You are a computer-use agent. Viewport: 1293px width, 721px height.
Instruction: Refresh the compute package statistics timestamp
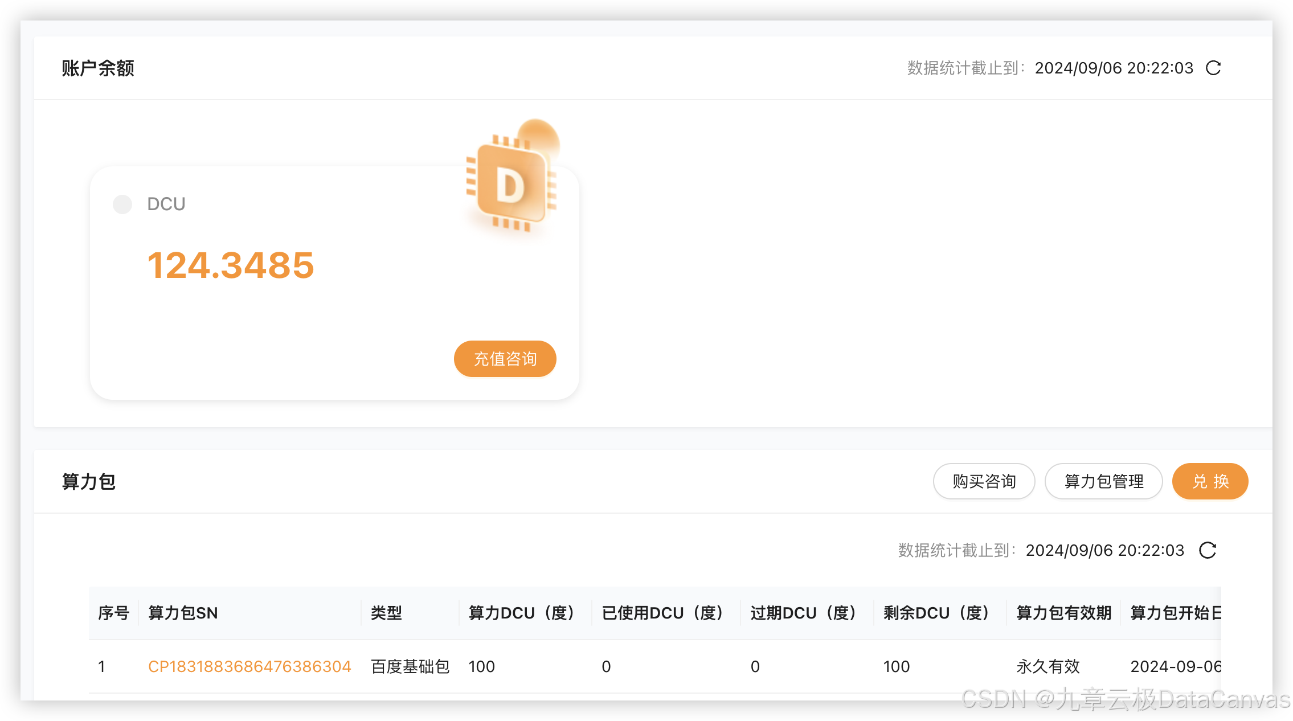point(1207,550)
